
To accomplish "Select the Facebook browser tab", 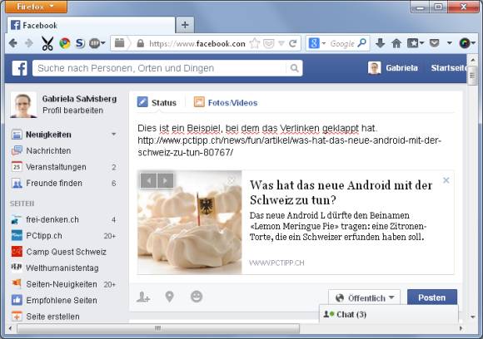I will point(91,25).
